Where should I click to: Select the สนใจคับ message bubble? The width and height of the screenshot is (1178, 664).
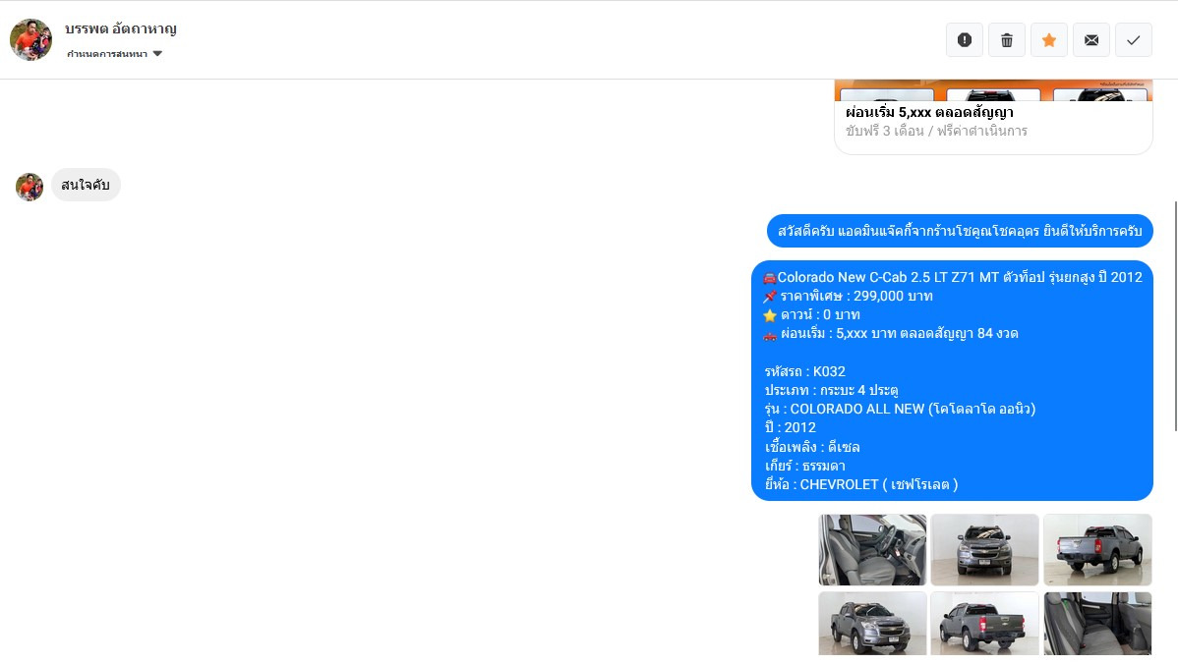pyautogui.click(x=86, y=185)
